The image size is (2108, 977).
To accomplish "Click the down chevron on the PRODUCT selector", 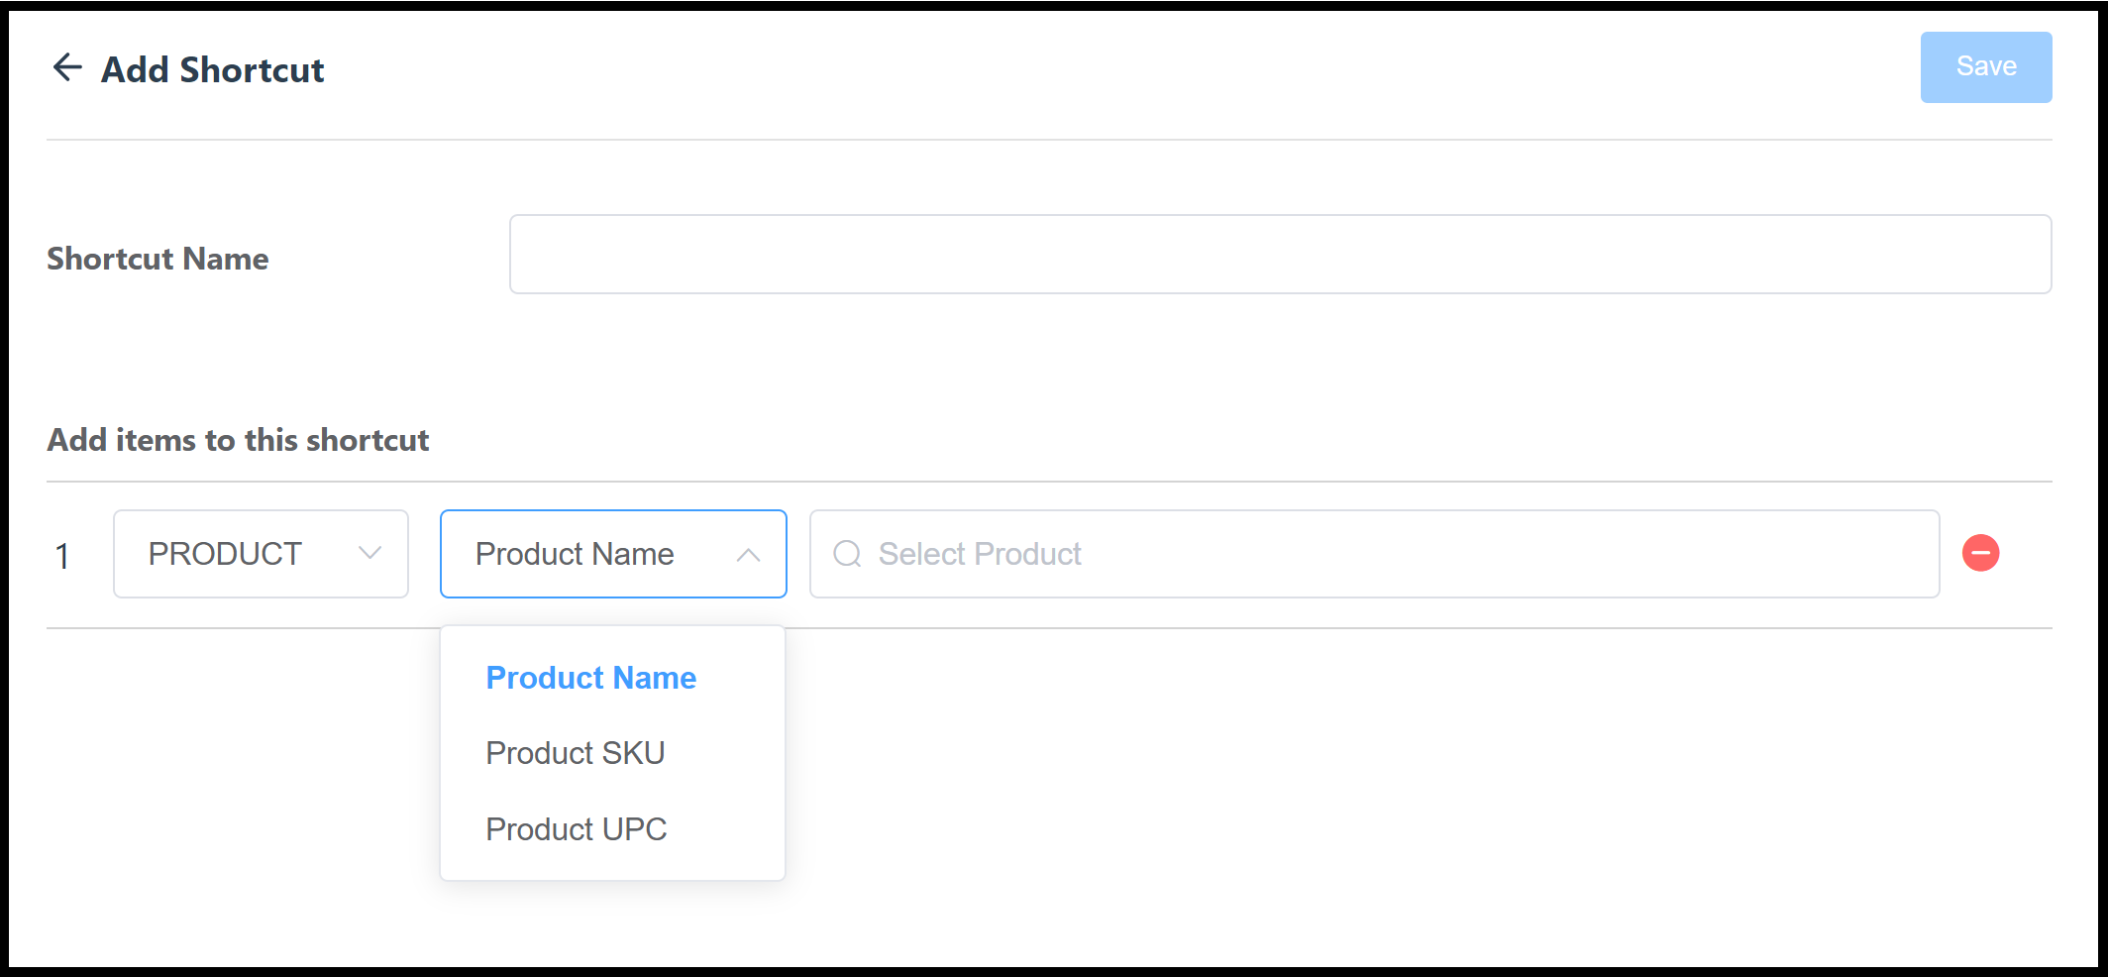I will 370,554.
